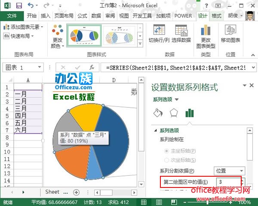Screen dimensions: 258x206
Task: Open Add Chart Element (添加图表元素)
Action: [x=23, y=27]
